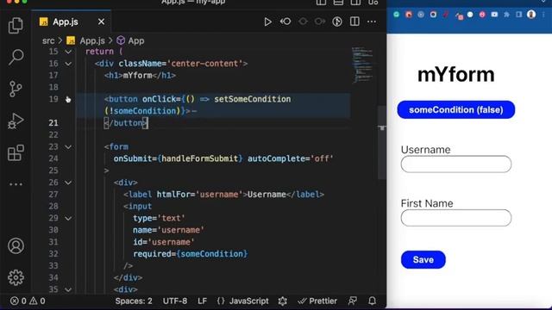Screen dimensions: 552x310
Task: Focus the First Name input field in browser
Action: pyautogui.click(x=456, y=218)
